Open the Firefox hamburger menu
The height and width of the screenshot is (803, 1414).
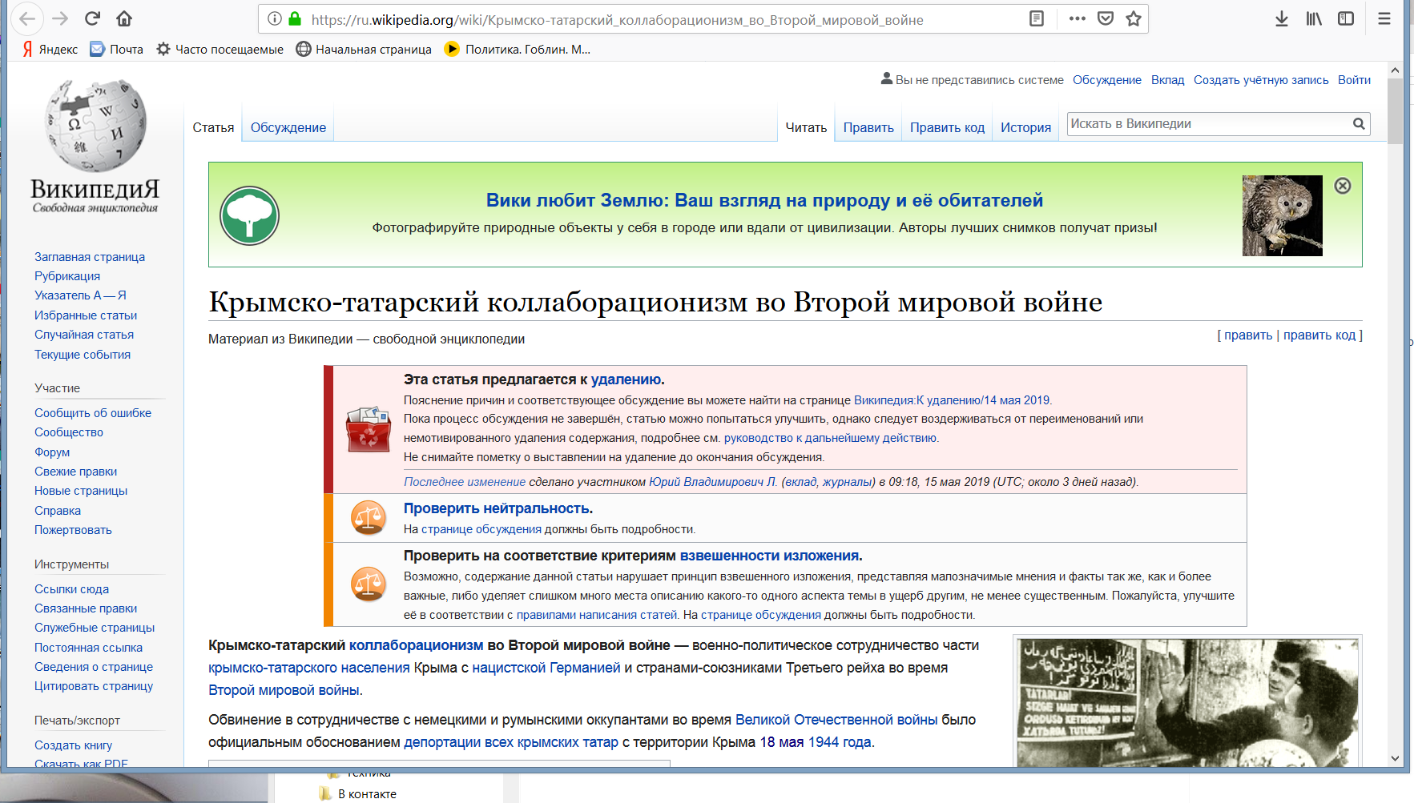click(x=1384, y=18)
